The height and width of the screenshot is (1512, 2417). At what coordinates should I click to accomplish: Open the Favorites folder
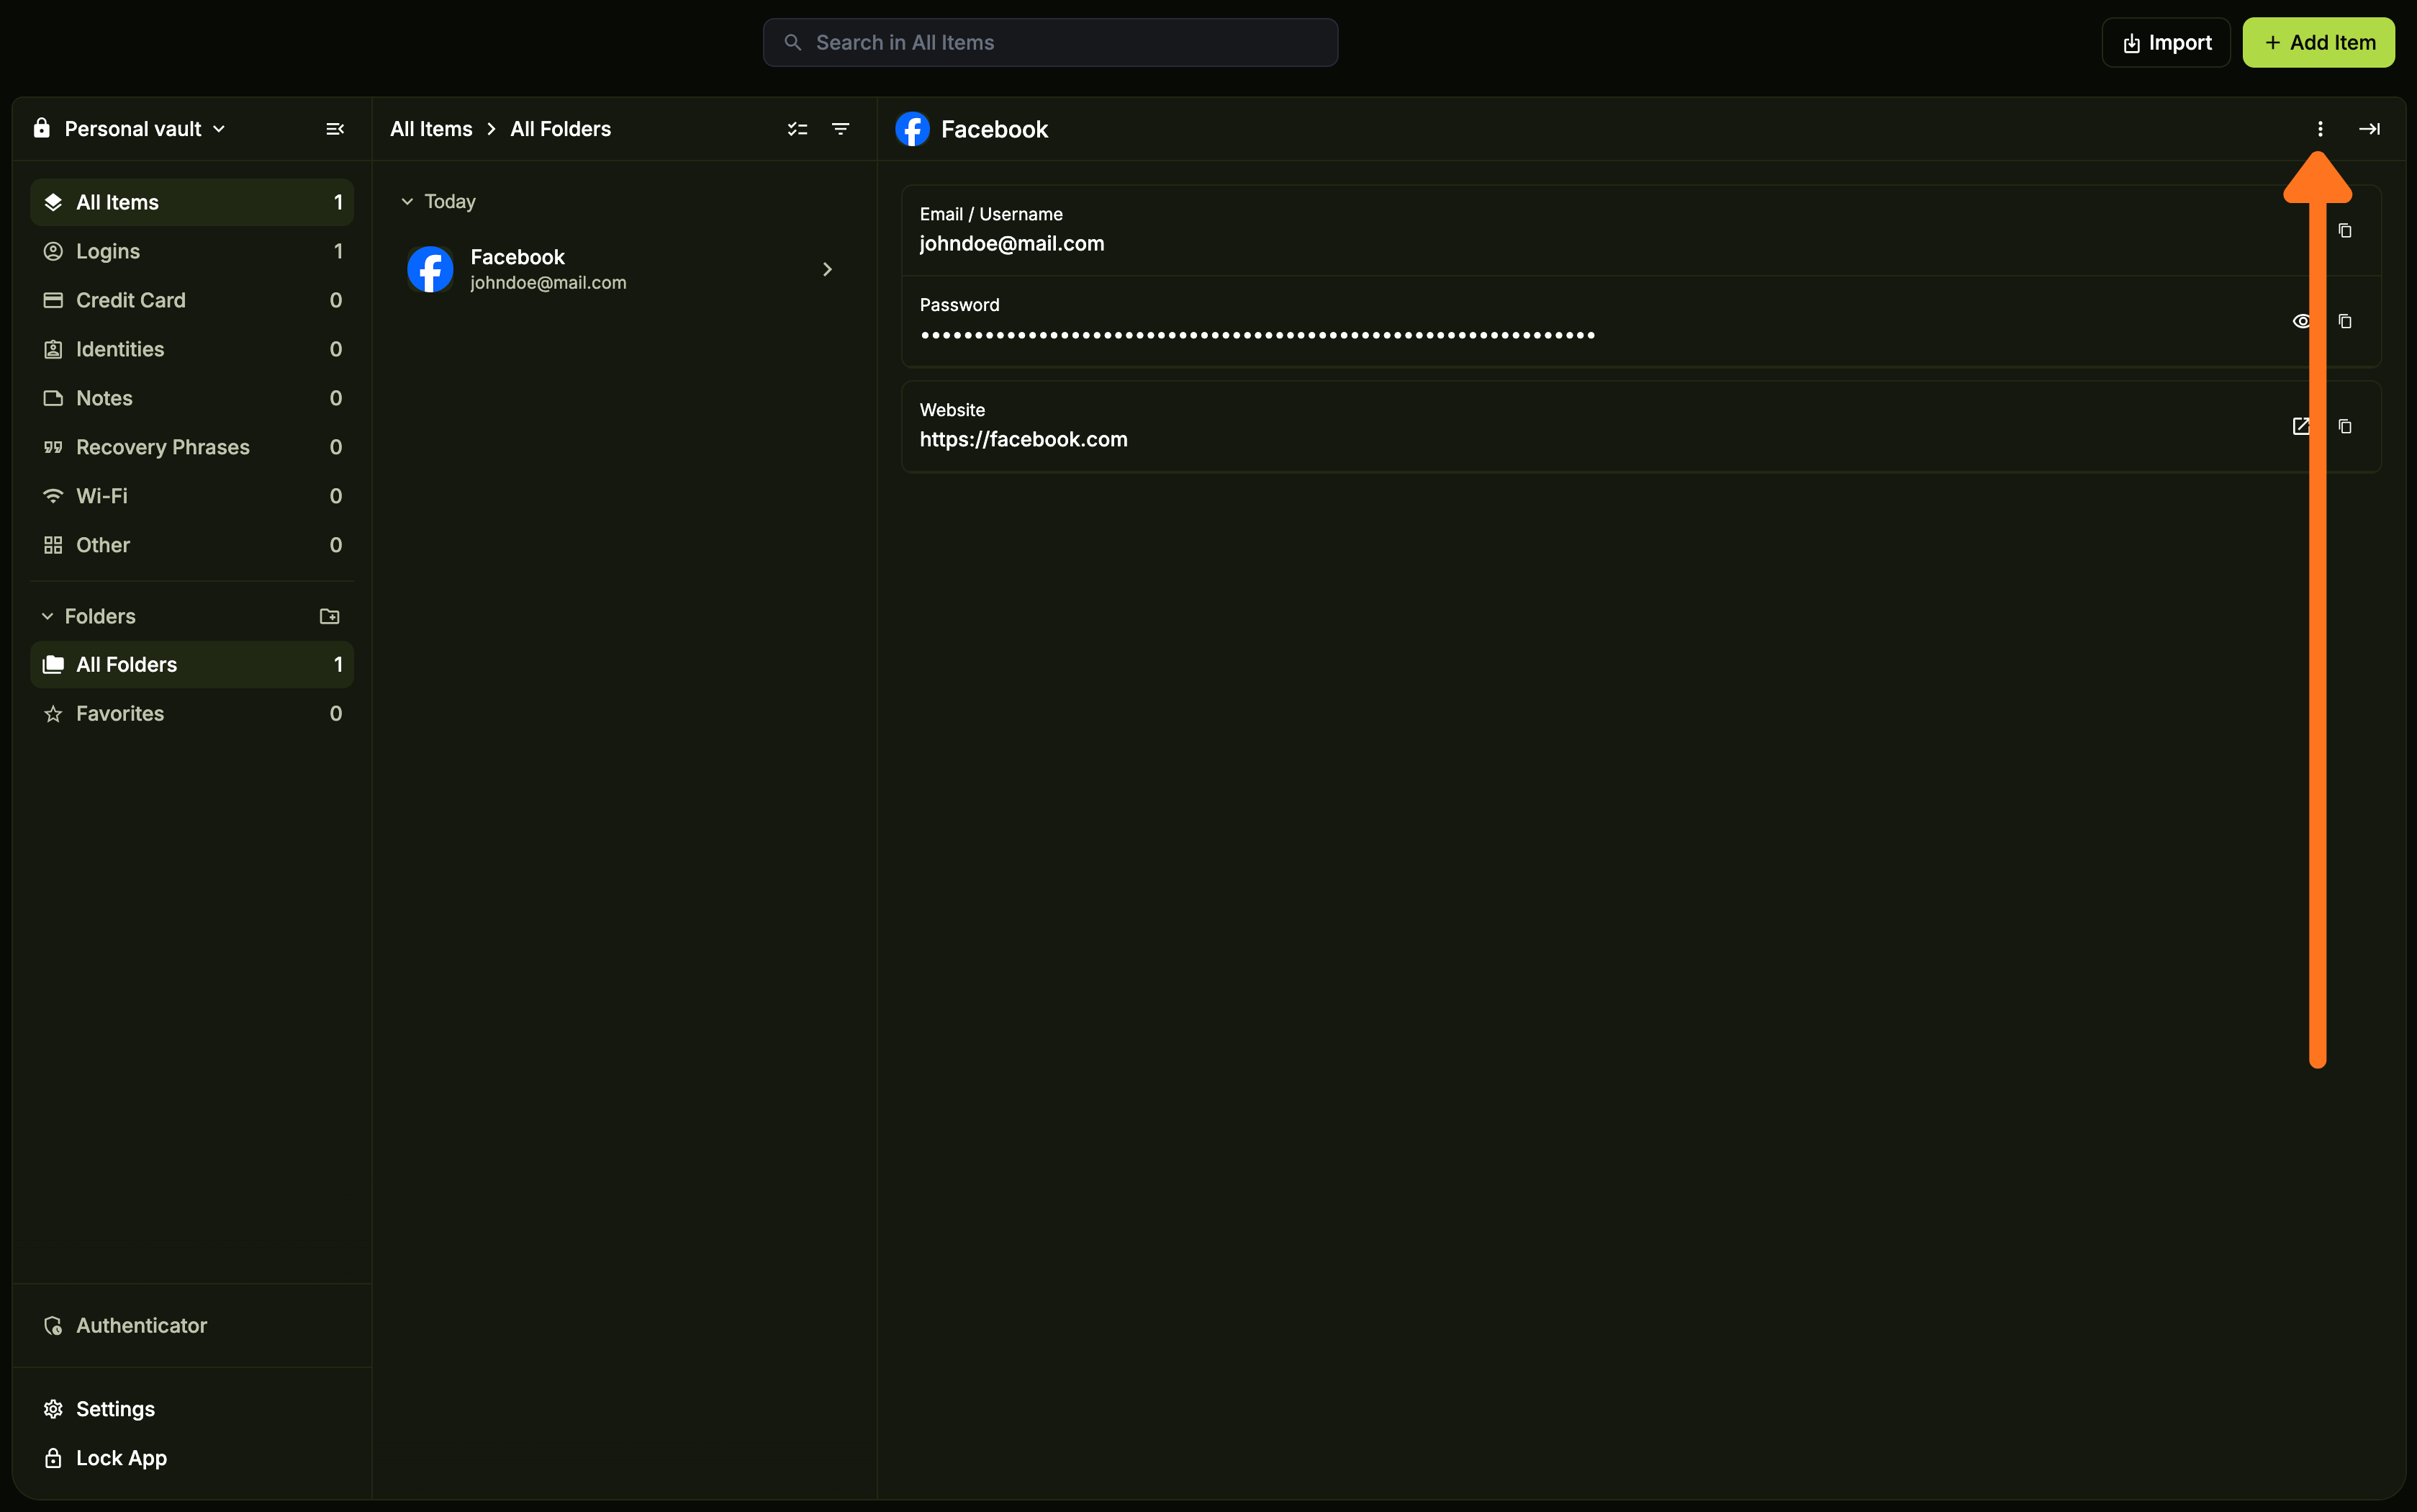(x=192, y=714)
